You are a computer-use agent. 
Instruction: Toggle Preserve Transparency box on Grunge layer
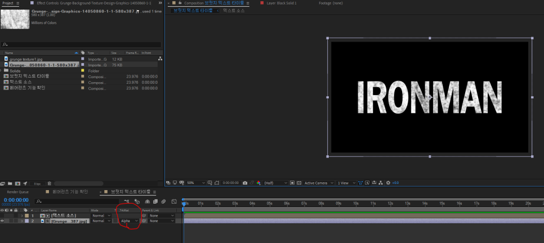[115, 221]
